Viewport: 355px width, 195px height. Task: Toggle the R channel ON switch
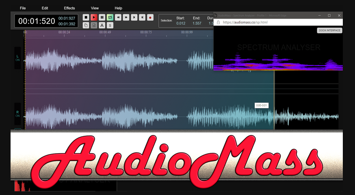coord(17,114)
